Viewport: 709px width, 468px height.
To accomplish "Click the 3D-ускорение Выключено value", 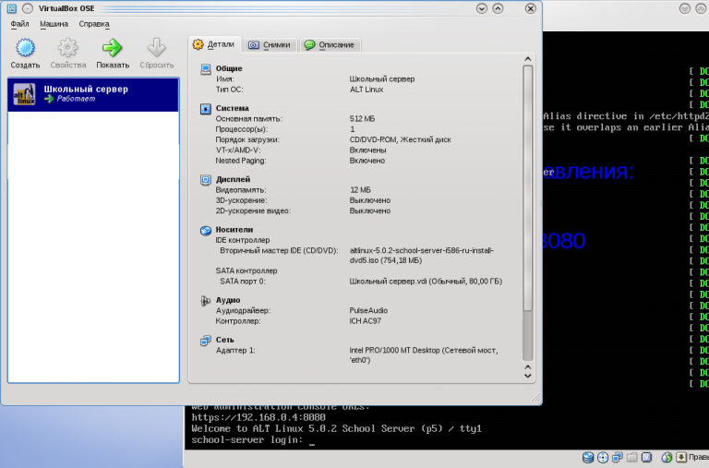I will click(x=370, y=200).
